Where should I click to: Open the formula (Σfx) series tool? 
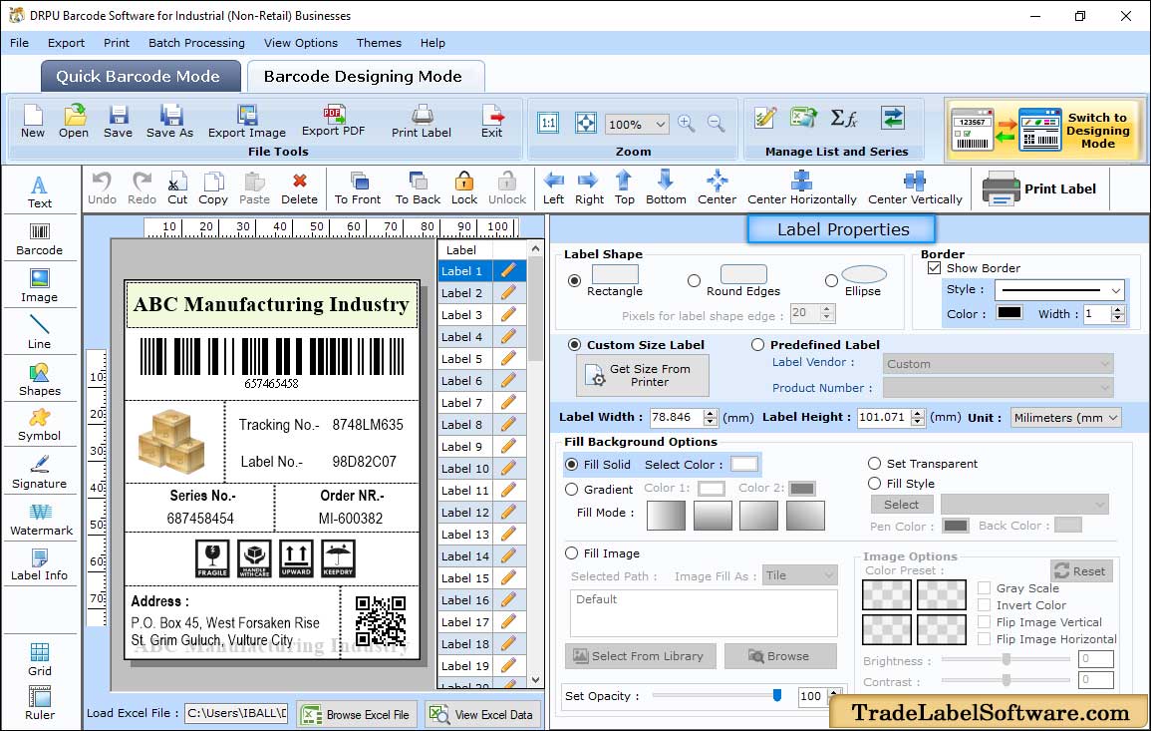844,118
